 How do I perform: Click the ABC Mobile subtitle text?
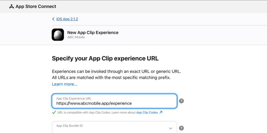76,37
